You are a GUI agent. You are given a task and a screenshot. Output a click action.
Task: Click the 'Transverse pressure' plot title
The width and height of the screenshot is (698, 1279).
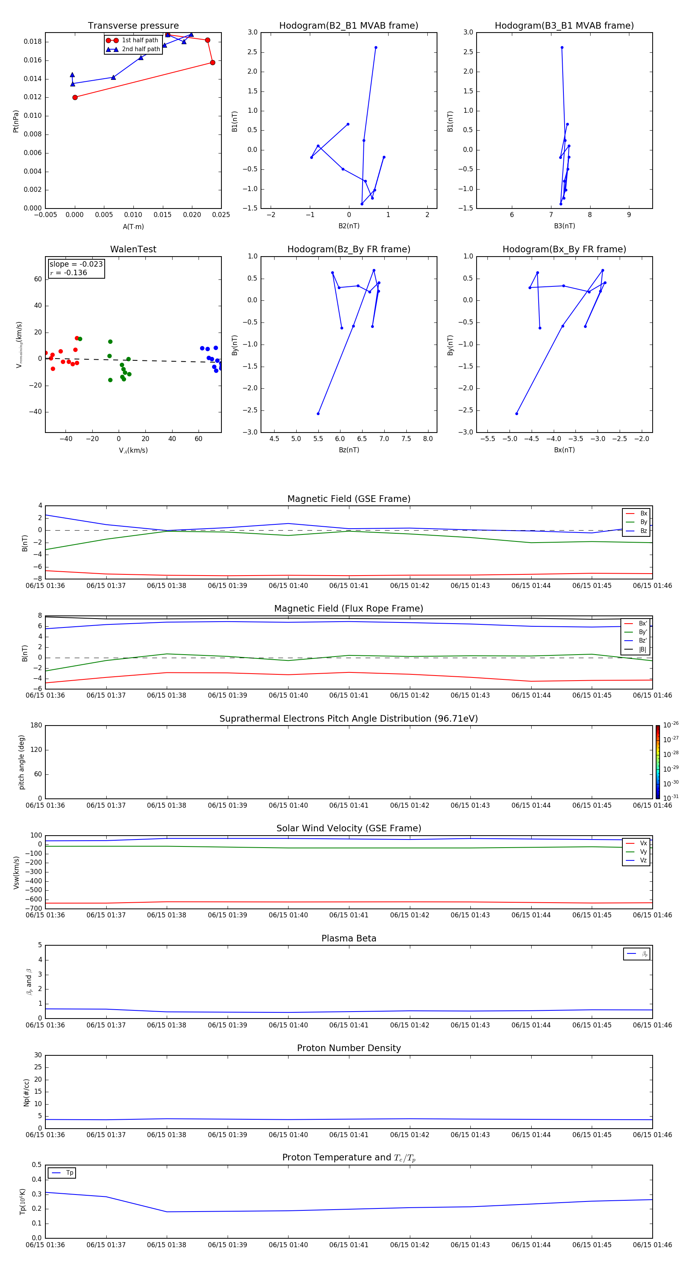pyautogui.click(x=133, y=26)
